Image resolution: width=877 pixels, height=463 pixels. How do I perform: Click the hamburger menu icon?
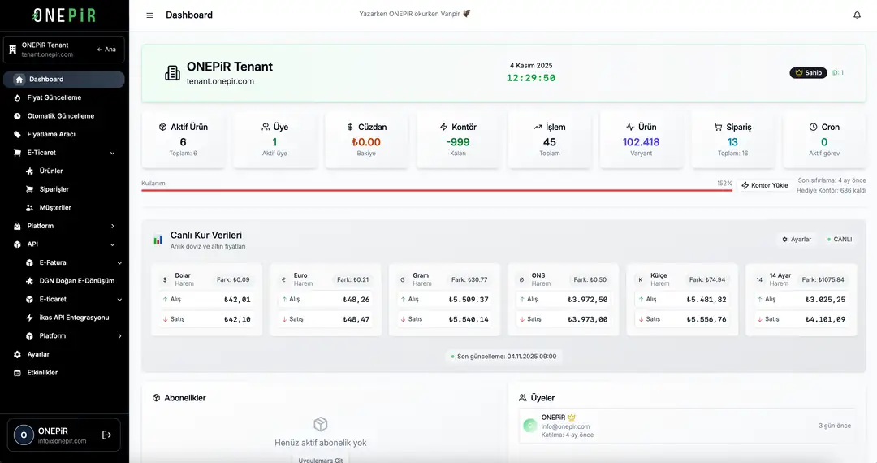[149, 15]
